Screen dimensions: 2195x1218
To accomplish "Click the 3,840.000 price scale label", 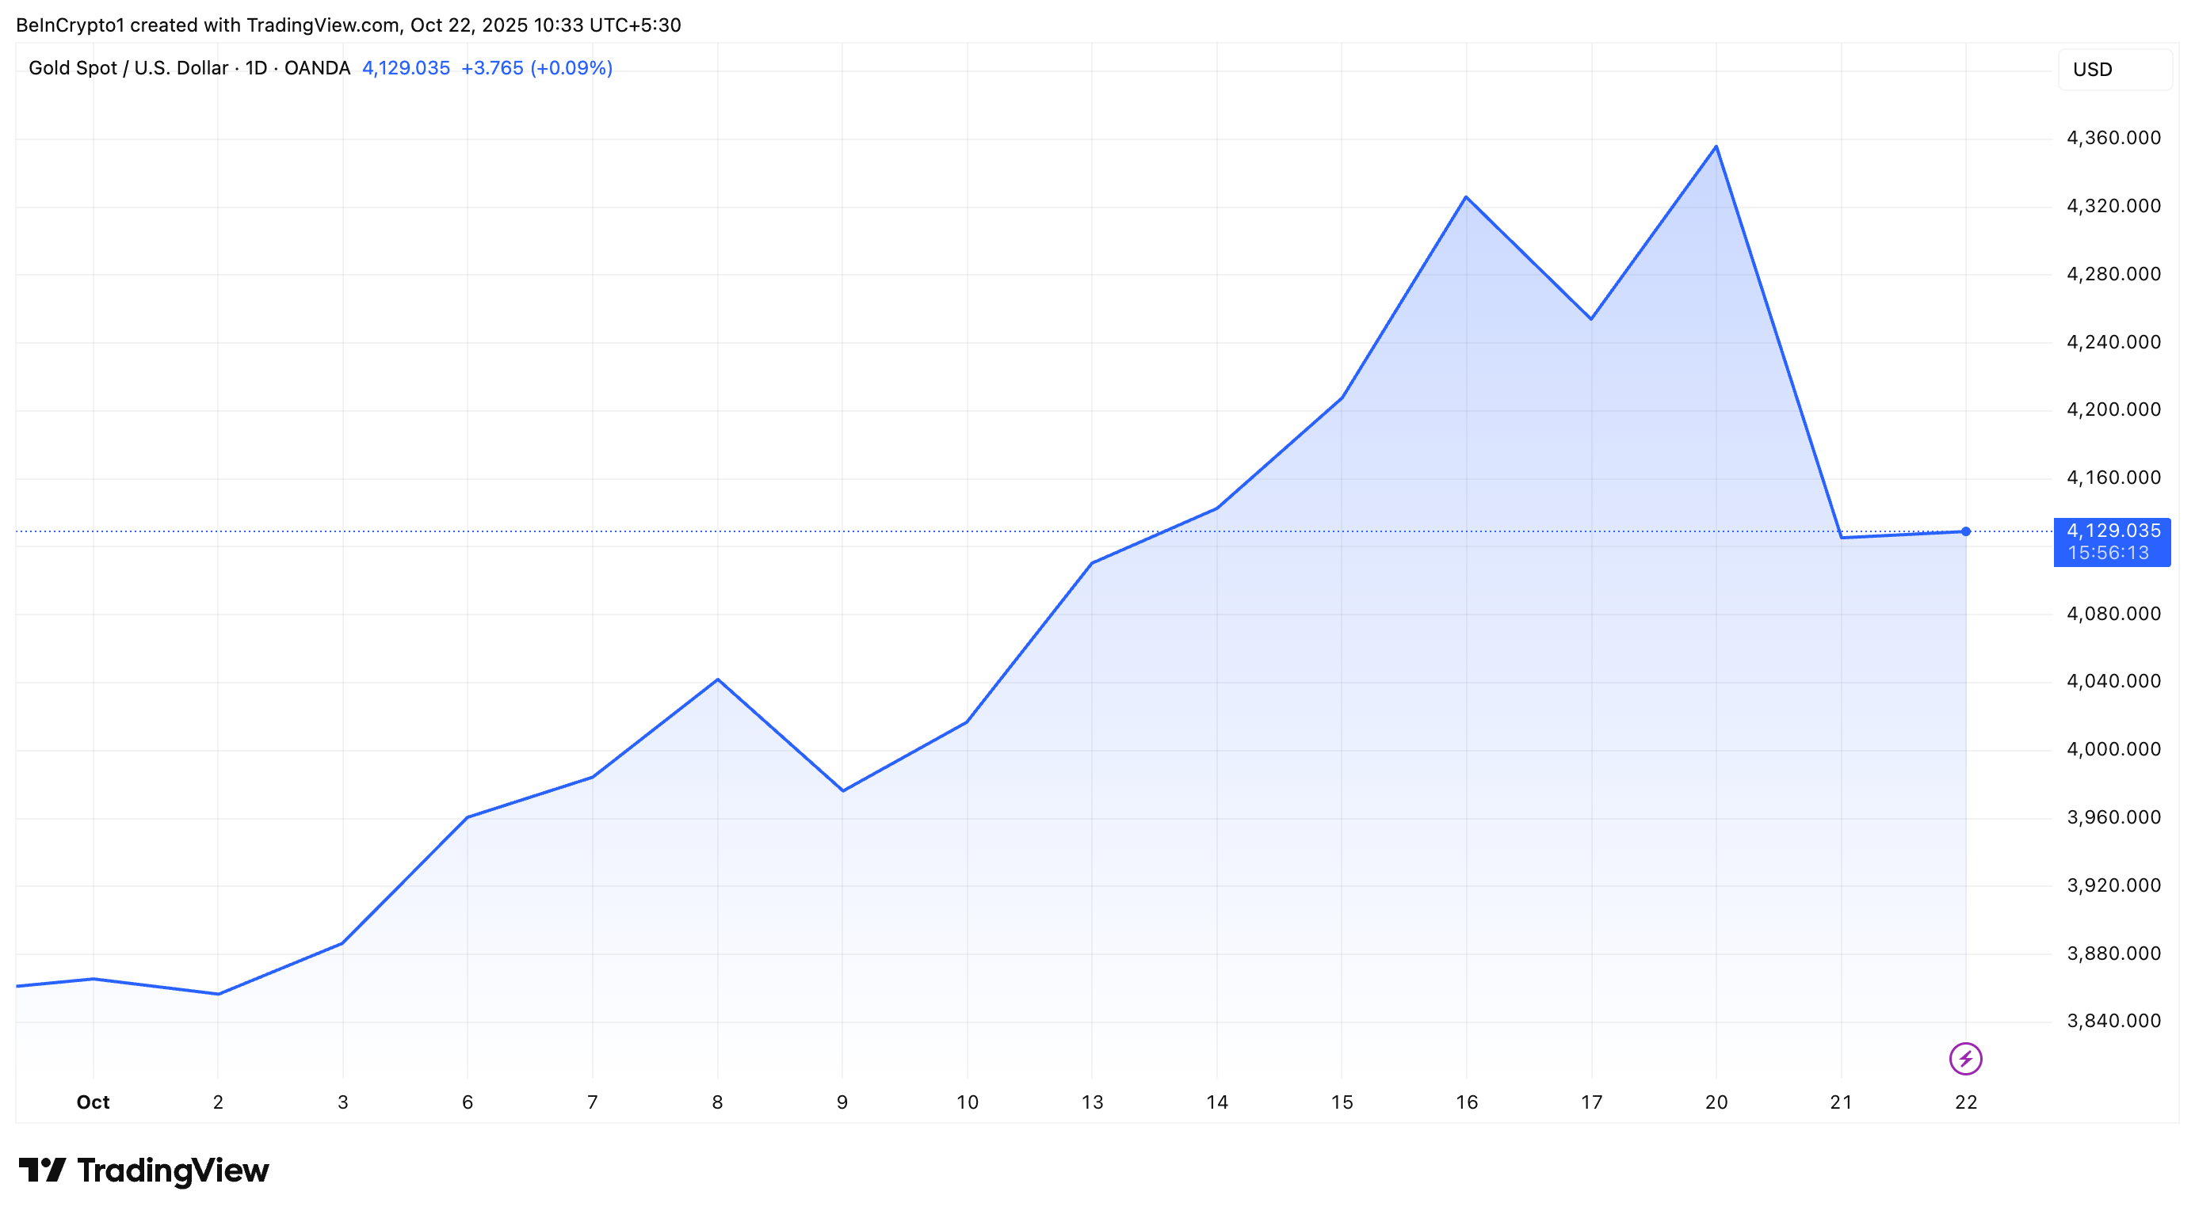I will pos(2113,1022).
